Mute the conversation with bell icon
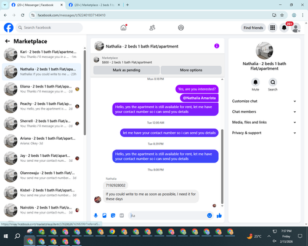 pyautogui.click(x=256, y=82)
